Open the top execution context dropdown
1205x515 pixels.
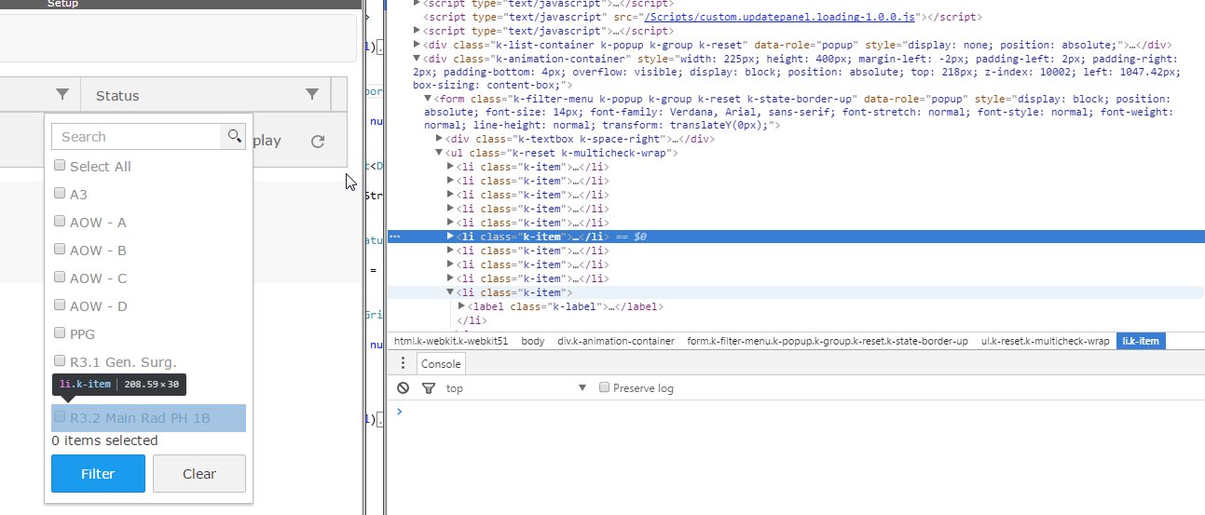(x=516, y=388)
